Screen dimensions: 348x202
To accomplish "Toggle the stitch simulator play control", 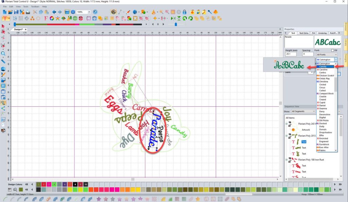I will click(x=163, y=24).
